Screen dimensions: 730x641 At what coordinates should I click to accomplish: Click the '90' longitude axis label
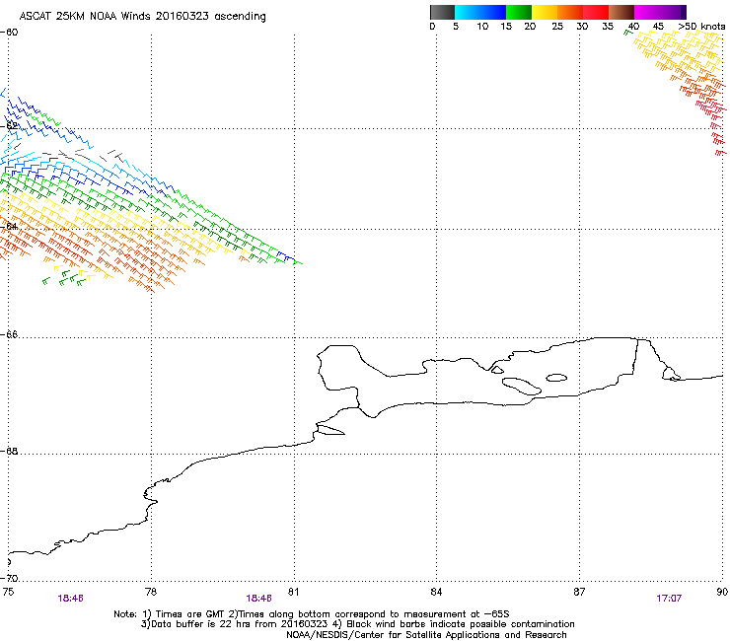pos(722,592)
